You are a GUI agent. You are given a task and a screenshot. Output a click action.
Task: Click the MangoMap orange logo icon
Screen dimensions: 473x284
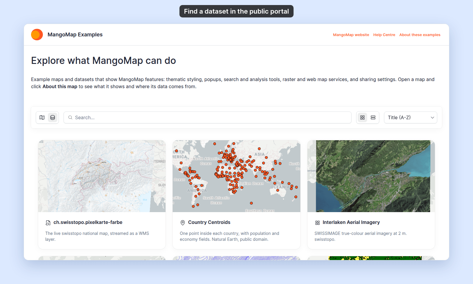(37, 35)
